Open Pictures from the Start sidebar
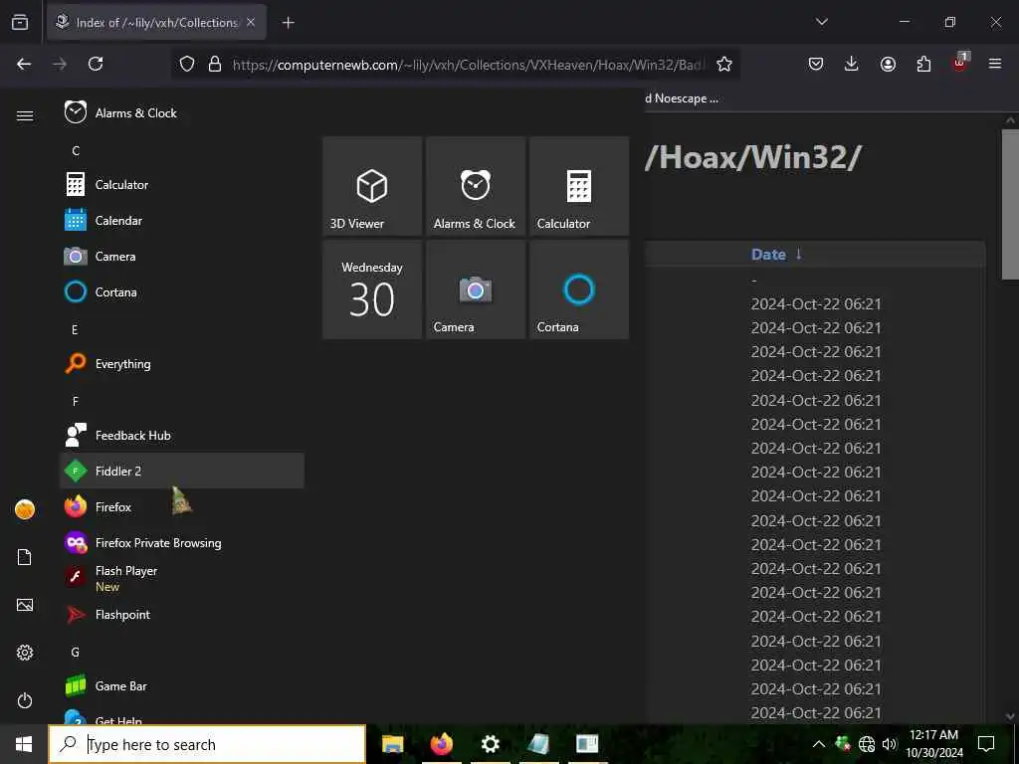Viewport: 1019px width, 764px height. click(25, 605)
